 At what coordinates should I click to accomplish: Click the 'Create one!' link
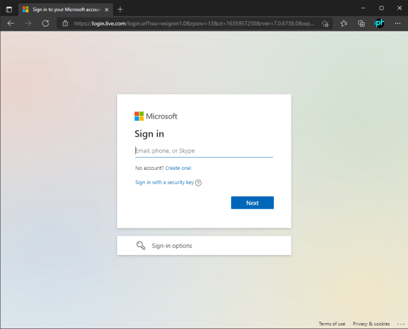(x=178, y=168)
